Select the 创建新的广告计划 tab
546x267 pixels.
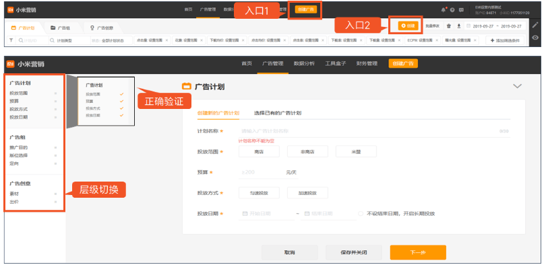click(218, 113)
